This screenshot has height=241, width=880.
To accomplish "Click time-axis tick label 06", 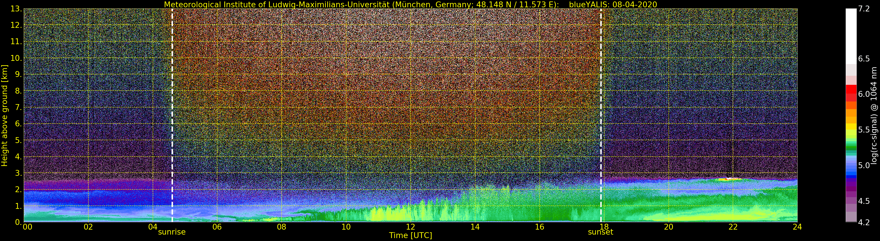I will [217, 227].
